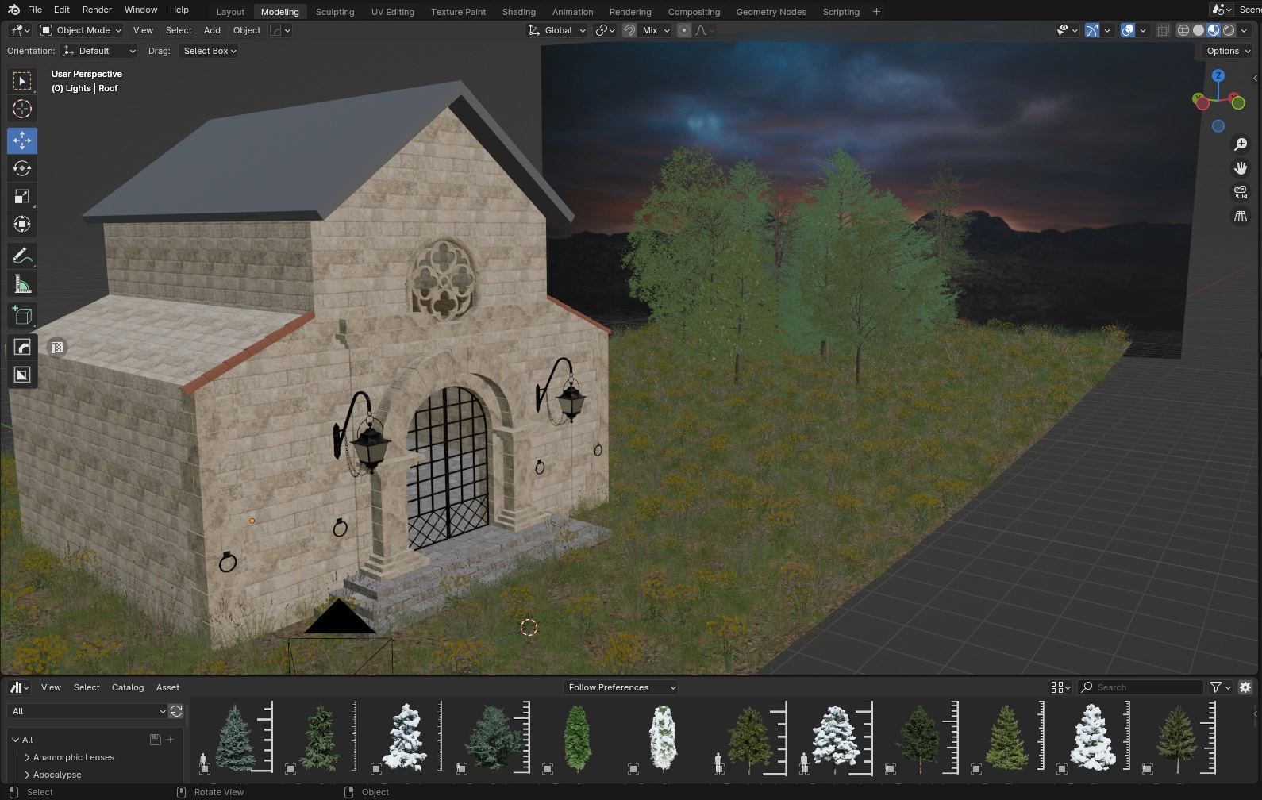Activate the 3D Cursor tool

[22, 109]
